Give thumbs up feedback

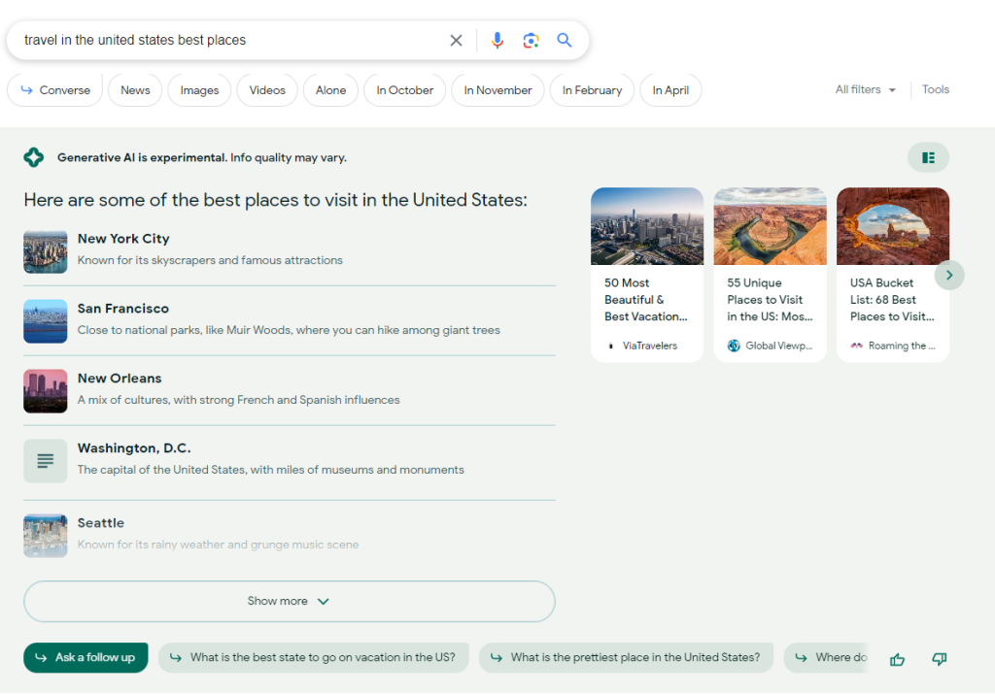click(897, 660)
